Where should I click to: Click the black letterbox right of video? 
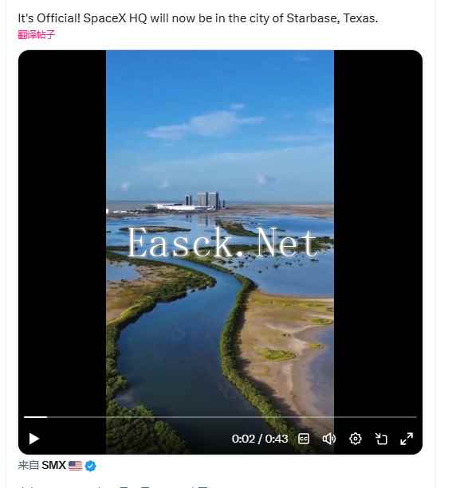tap(378, 233)
